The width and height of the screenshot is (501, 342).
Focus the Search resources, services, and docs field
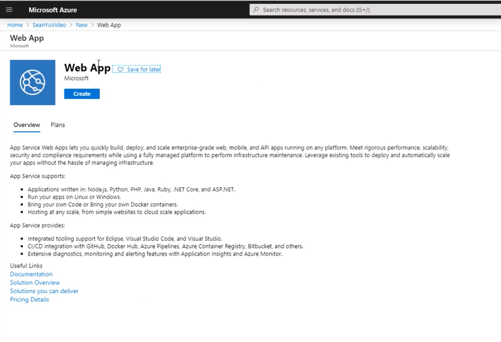click(375, 10)
